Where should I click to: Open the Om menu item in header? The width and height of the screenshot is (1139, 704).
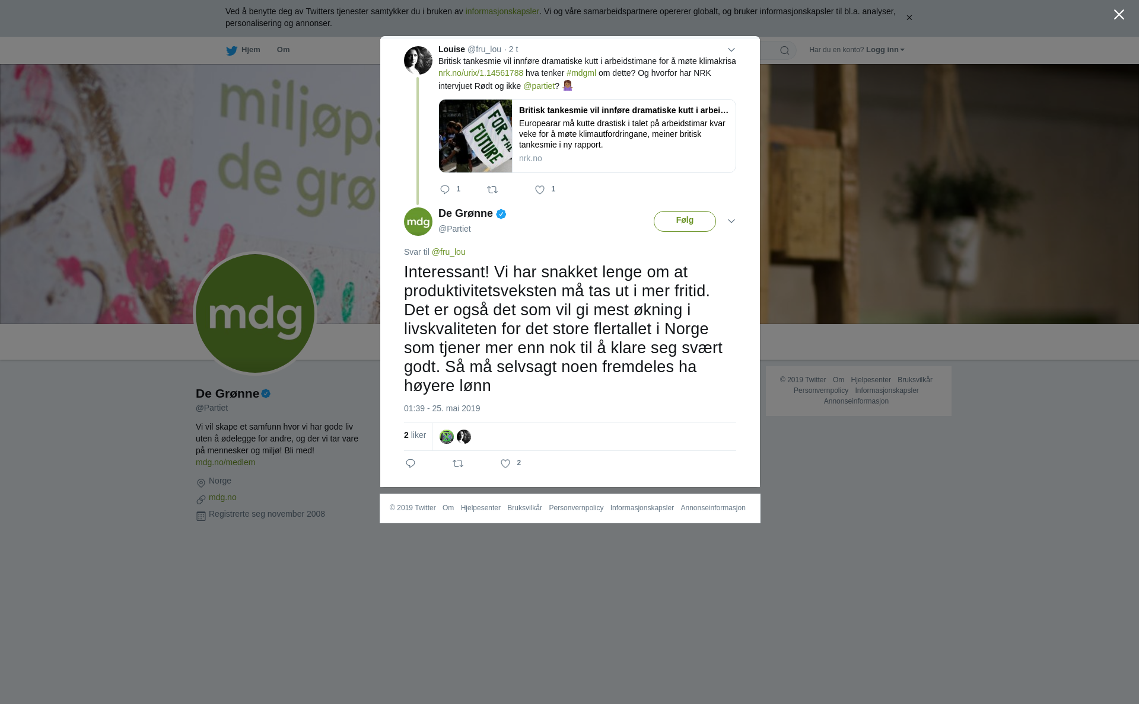click(284, 50)
